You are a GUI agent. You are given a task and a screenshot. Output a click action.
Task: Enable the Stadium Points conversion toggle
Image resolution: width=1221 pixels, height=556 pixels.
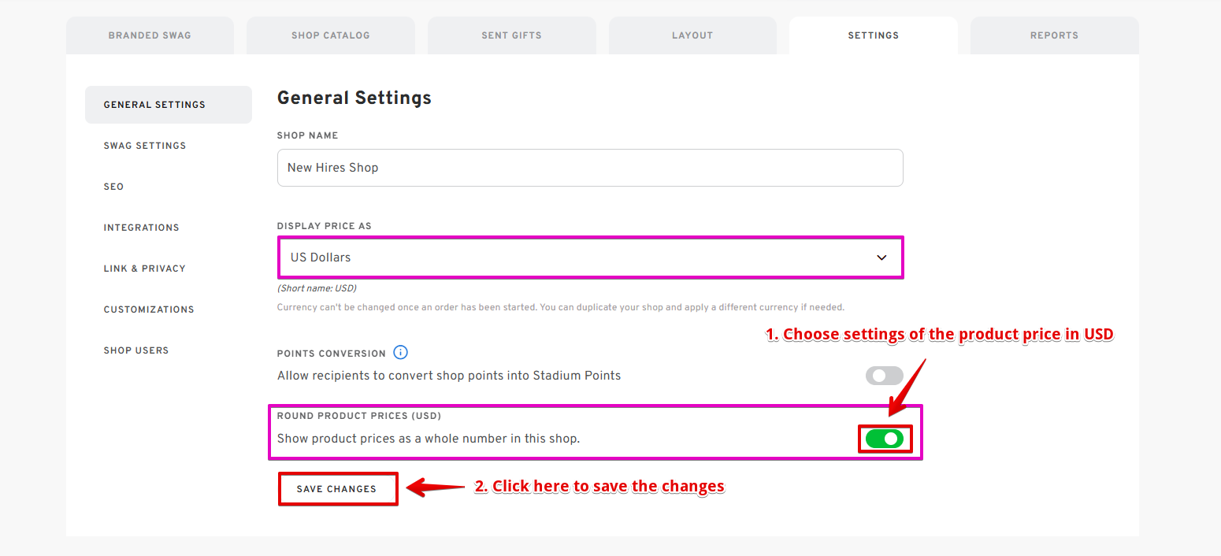pyautogui.click(x=884, y=376)
